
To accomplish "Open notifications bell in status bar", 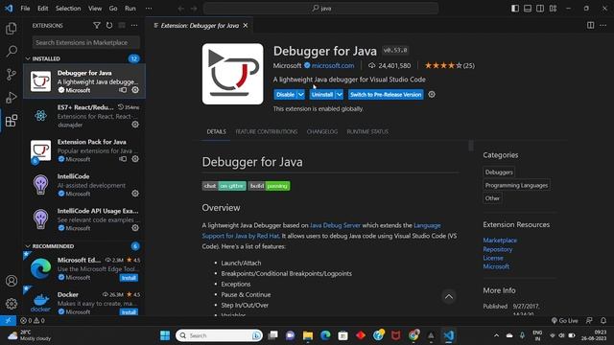I will click(x=603, y=320).
